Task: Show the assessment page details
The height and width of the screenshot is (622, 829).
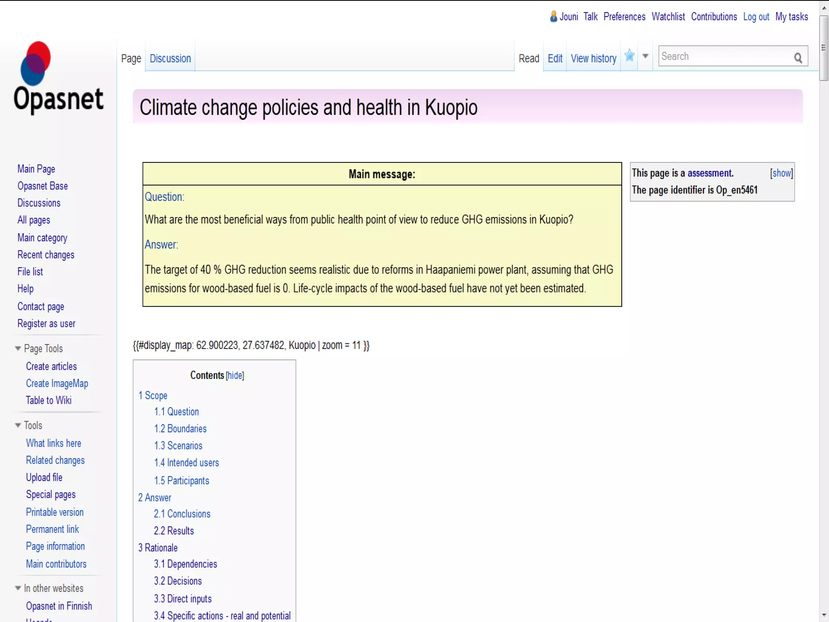Action: [x=781, y=173]
